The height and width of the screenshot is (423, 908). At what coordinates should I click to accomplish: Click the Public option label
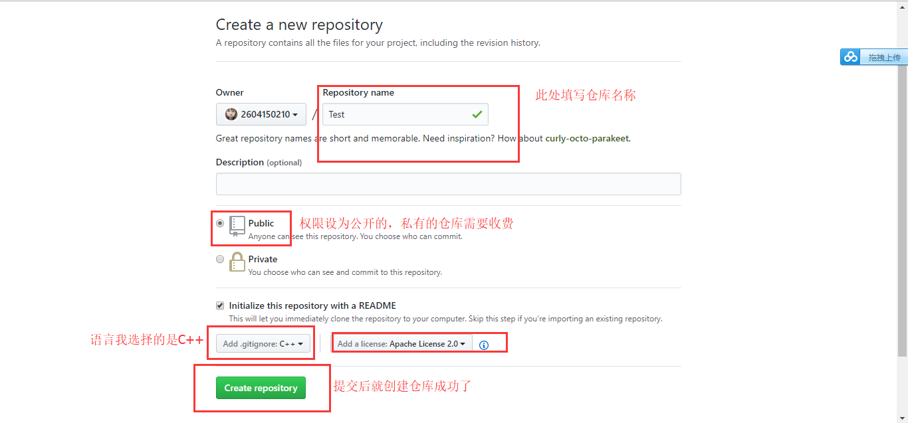point(261,223)
